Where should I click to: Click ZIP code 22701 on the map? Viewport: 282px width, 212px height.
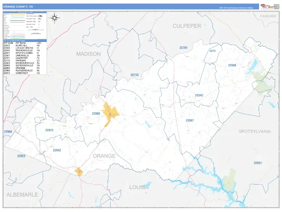click(183, 48)
